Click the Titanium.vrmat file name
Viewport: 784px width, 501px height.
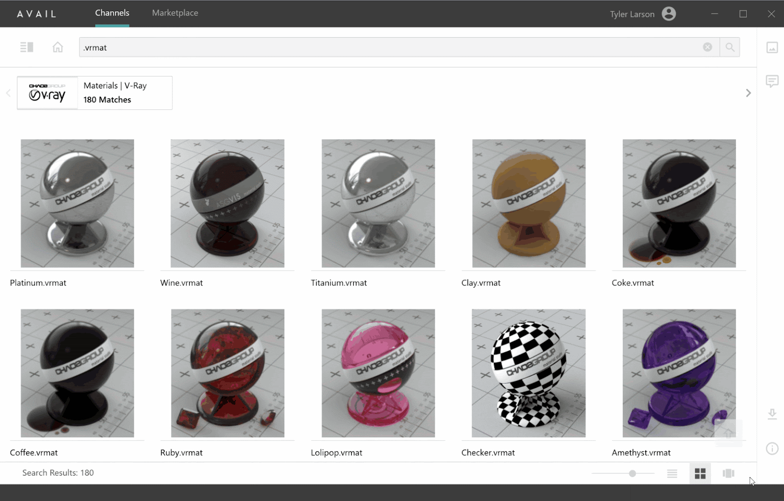339,283
